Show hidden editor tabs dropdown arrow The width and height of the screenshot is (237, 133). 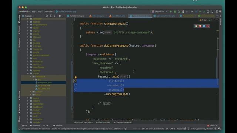pyautogui.click(x=217, y=16)
